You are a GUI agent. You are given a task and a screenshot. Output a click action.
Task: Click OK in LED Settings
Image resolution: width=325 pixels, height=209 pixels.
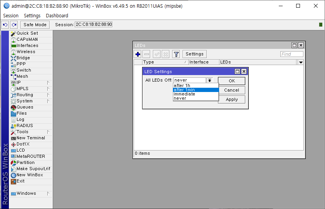click(231, 81)
